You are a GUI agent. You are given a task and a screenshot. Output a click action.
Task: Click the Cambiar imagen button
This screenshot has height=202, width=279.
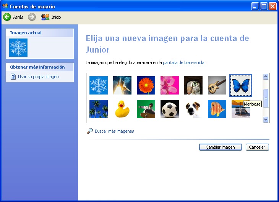220,147
